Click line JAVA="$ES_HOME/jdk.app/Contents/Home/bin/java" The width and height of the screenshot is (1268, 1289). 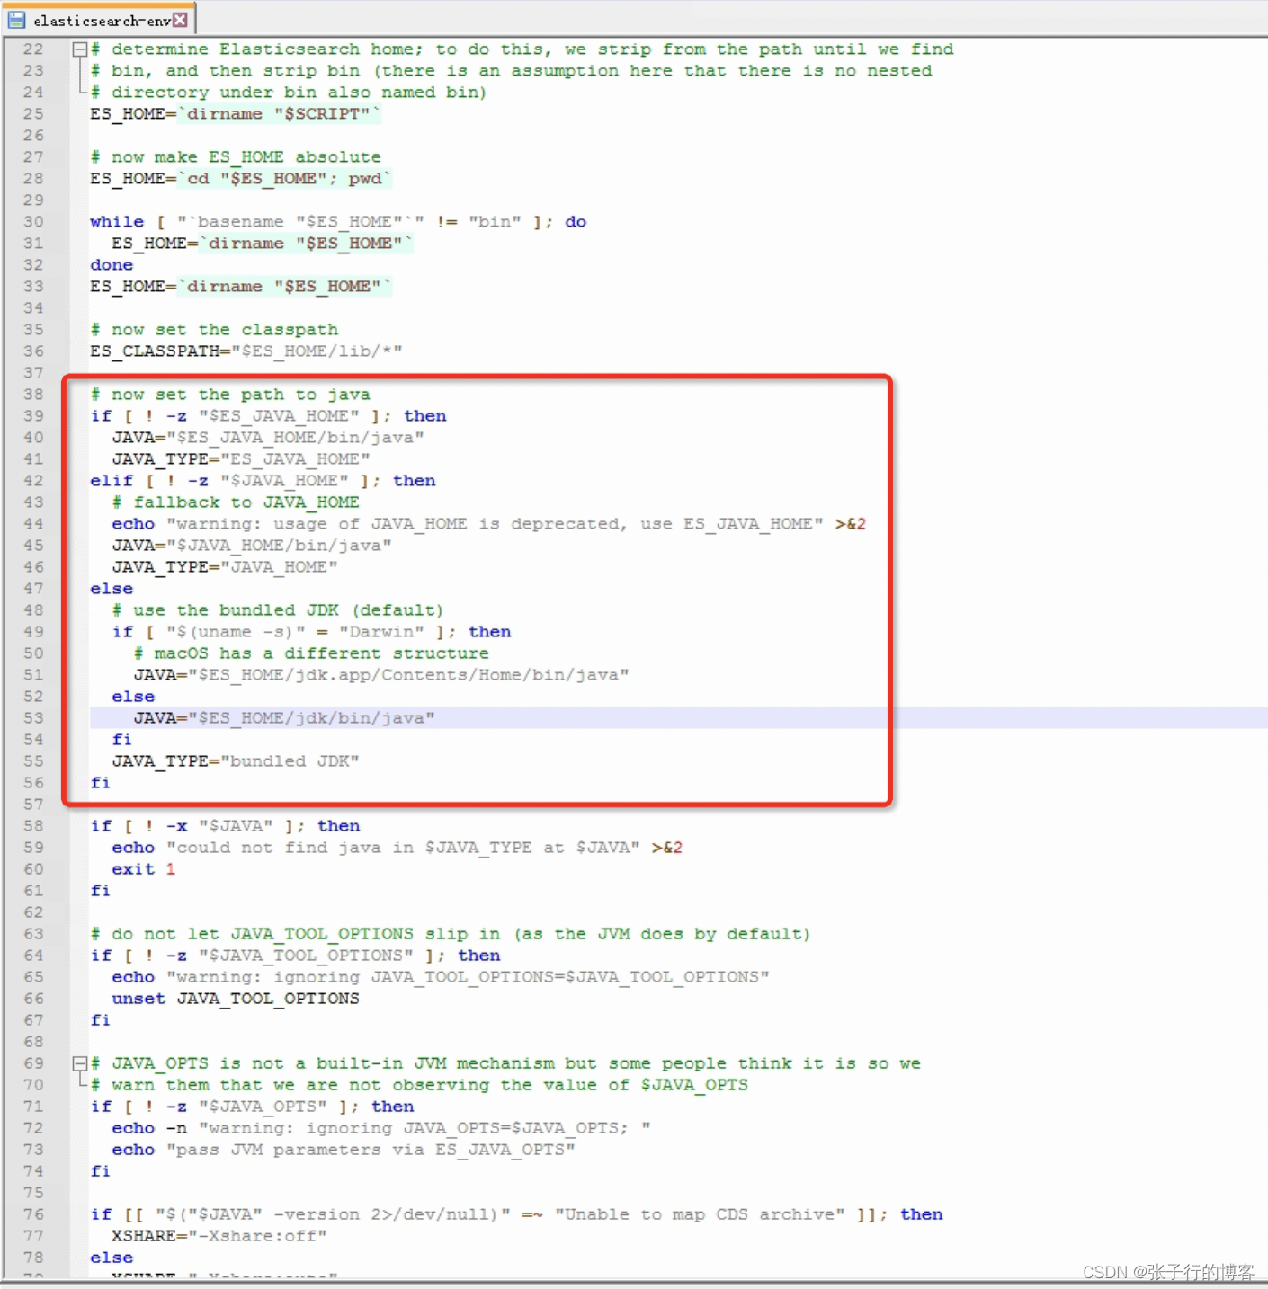[381, 675]
